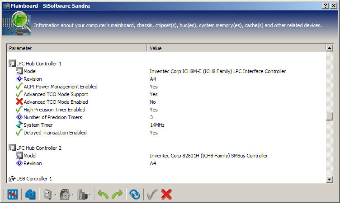Screen dimensions: 340x203
Task: Click the help question mark button
Action: pyautogui.click(x=326, y=5)
